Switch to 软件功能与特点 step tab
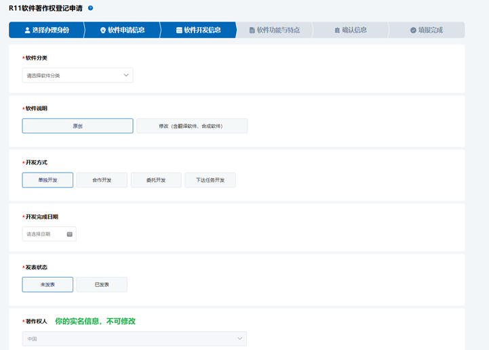The width and height of the screenshot is (489, 350). (x=275, y=30)
